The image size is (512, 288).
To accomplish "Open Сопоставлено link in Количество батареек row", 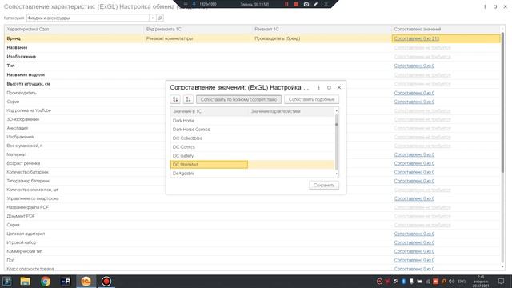I will point(414,172).
